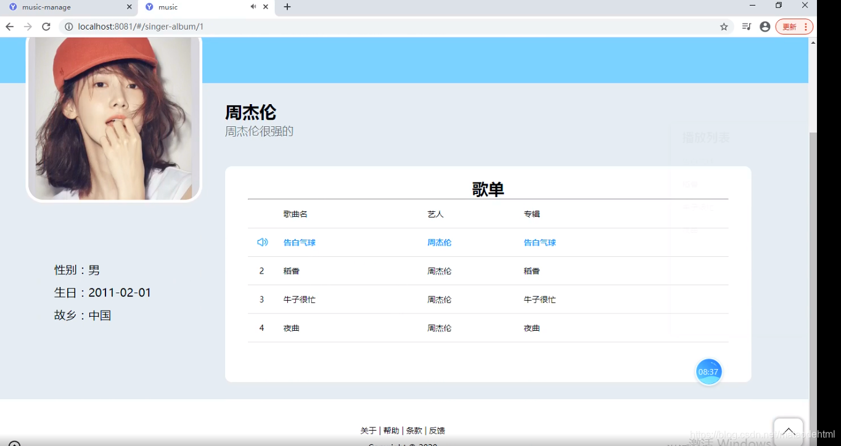Open the 反馈 feedback link in footer
The height and width of the screenshot is (446, 841).
(x=437, y=430)
